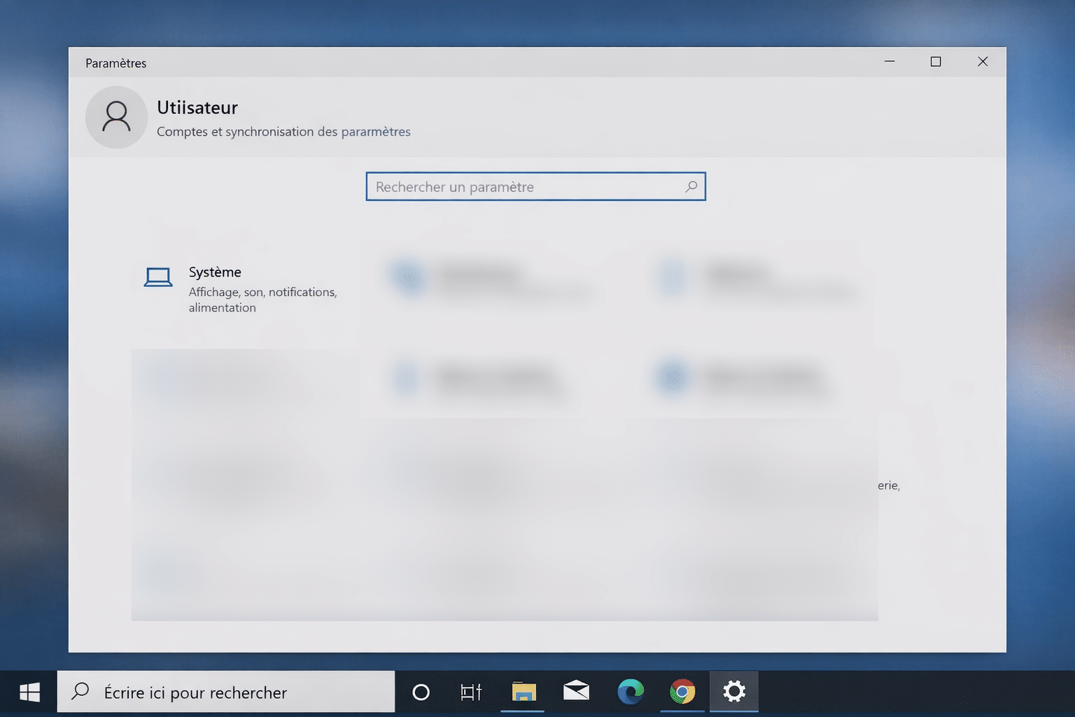
Task: Open the Windows Start menu
Action: pyautogui.click(x=29, y=692)
